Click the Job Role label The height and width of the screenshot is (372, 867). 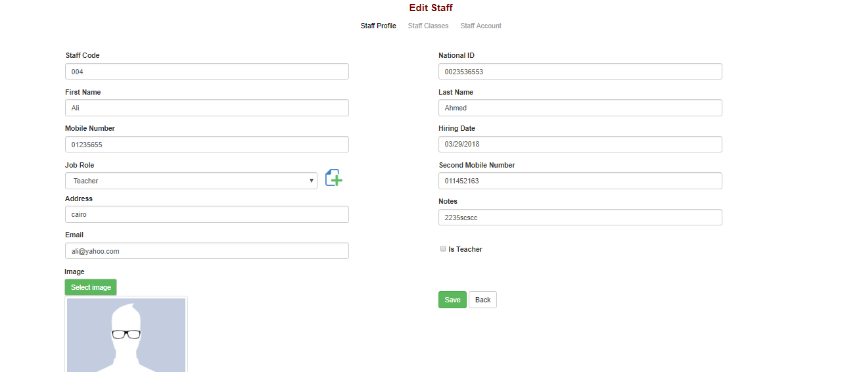pyautogui.click(x=80, y=165)
